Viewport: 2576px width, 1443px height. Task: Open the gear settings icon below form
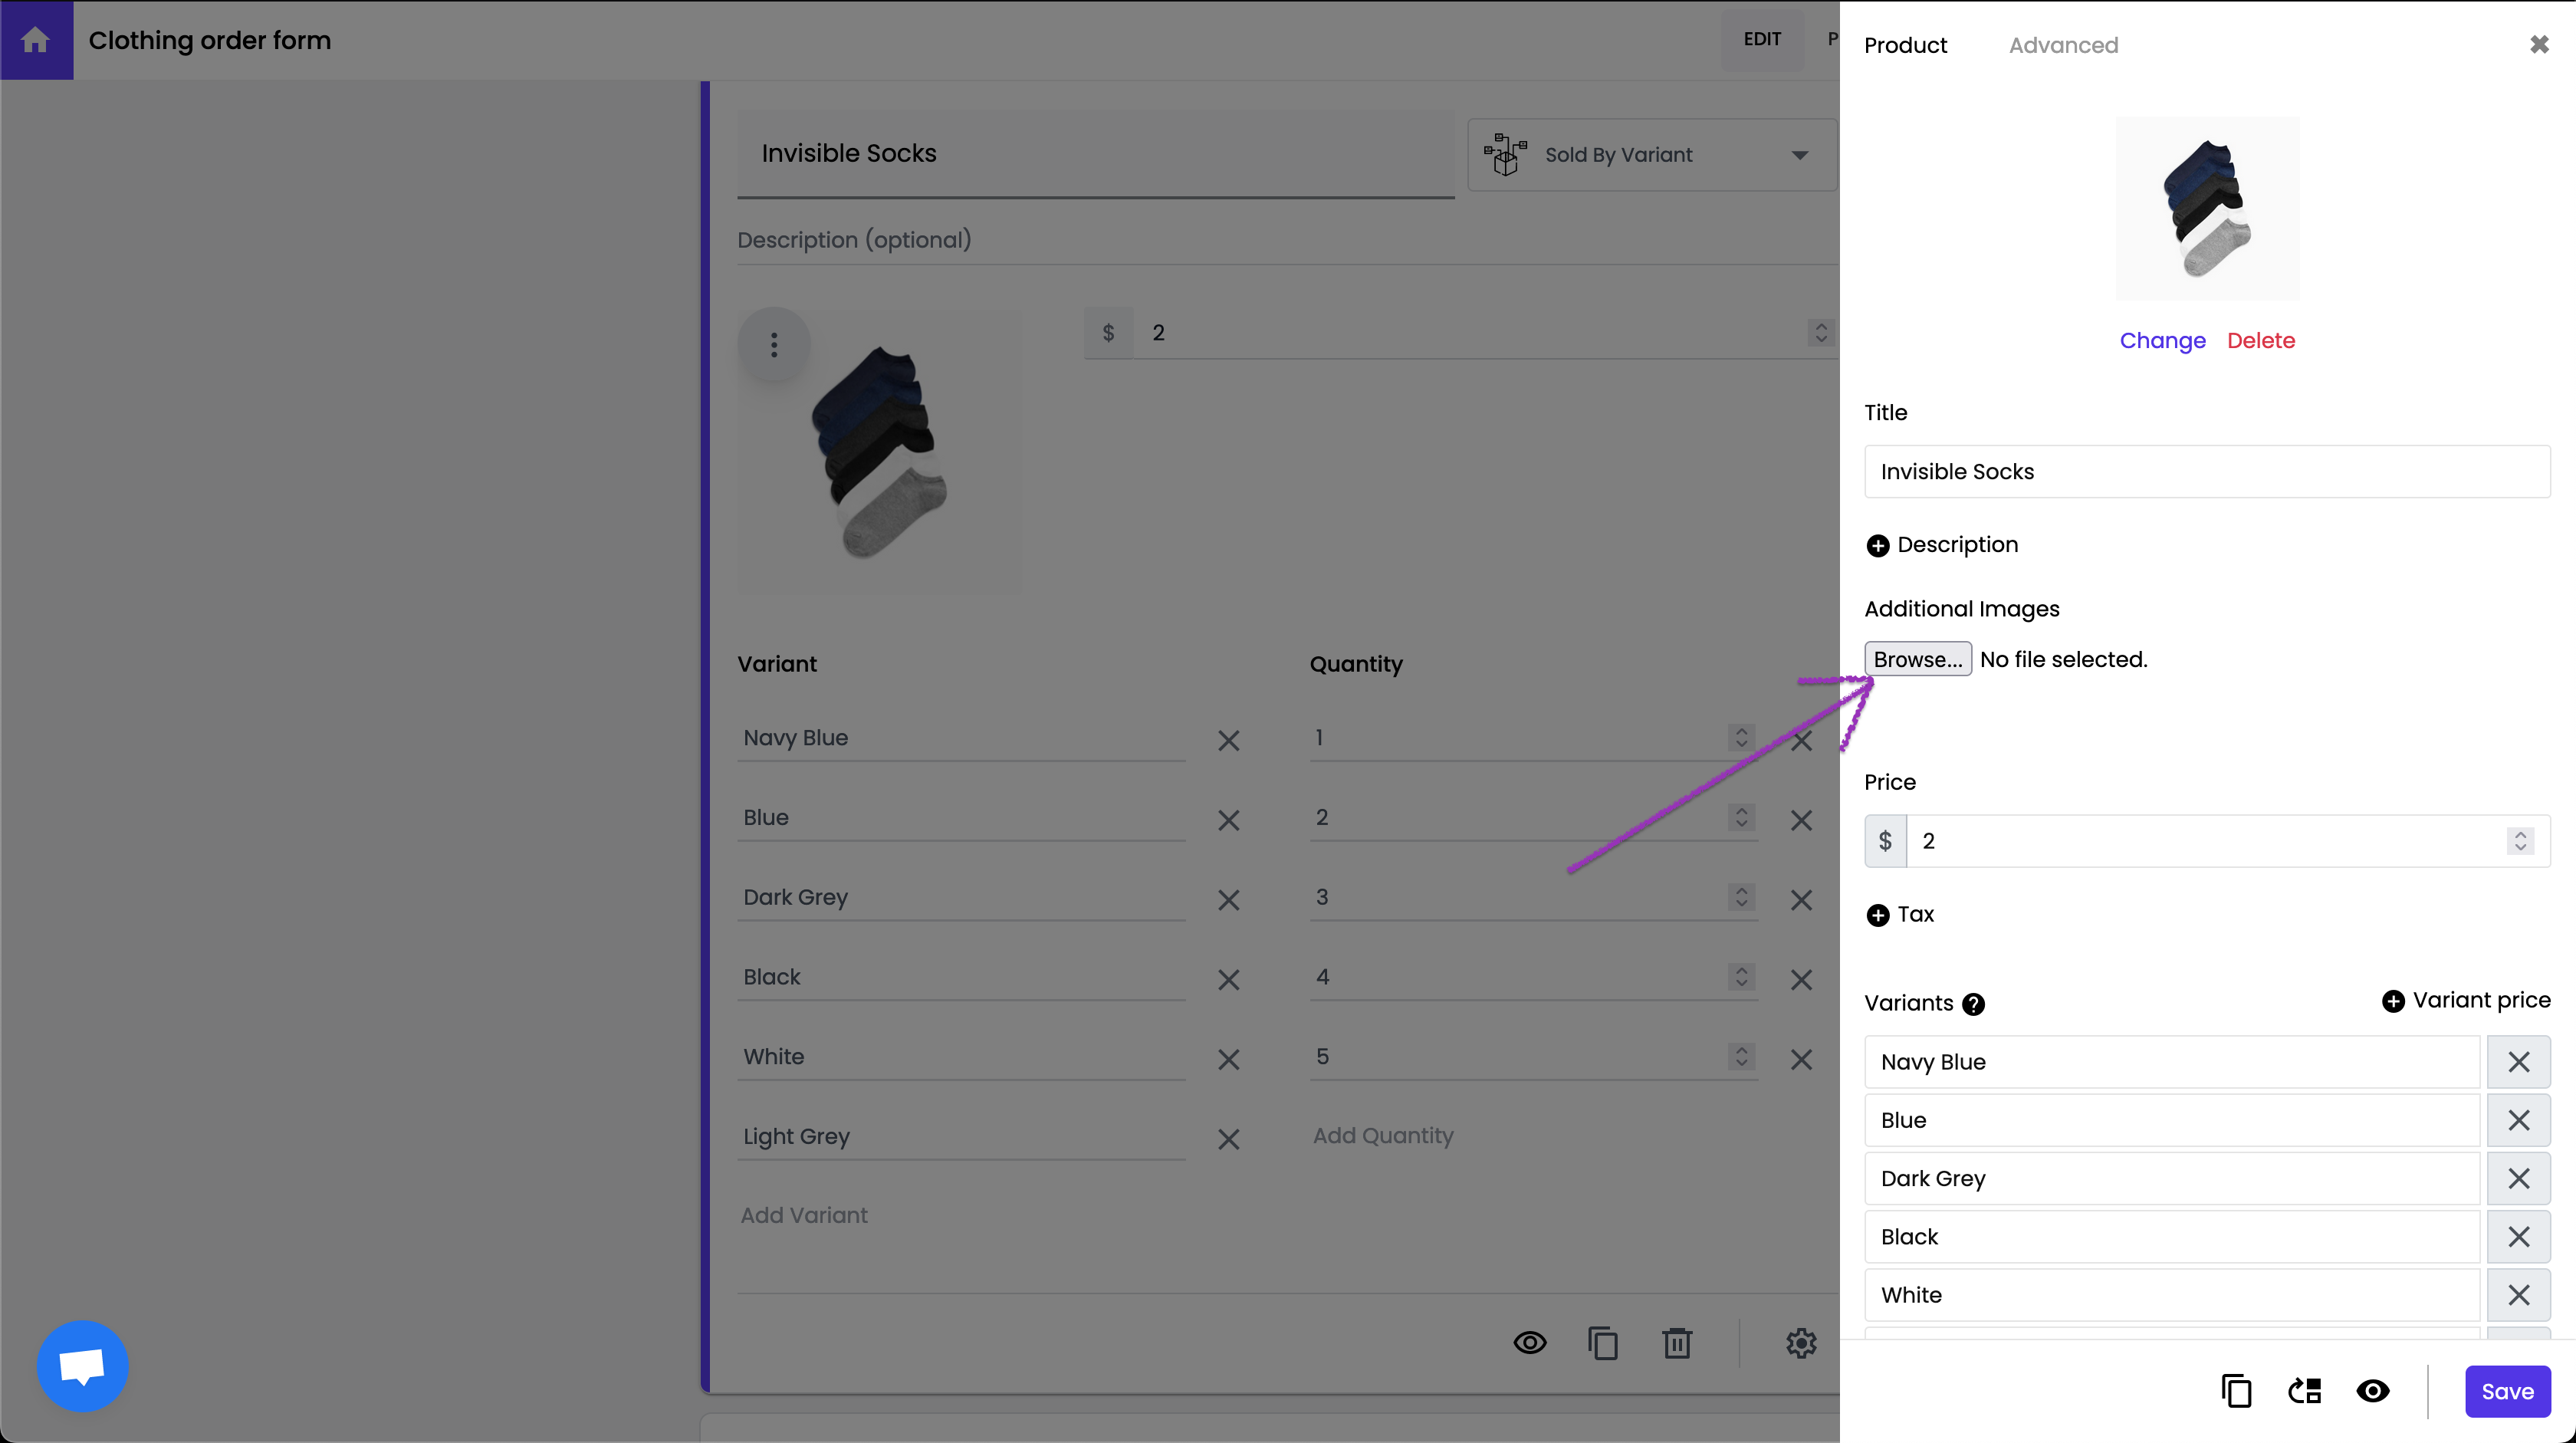click(x=1801, y=1343)
